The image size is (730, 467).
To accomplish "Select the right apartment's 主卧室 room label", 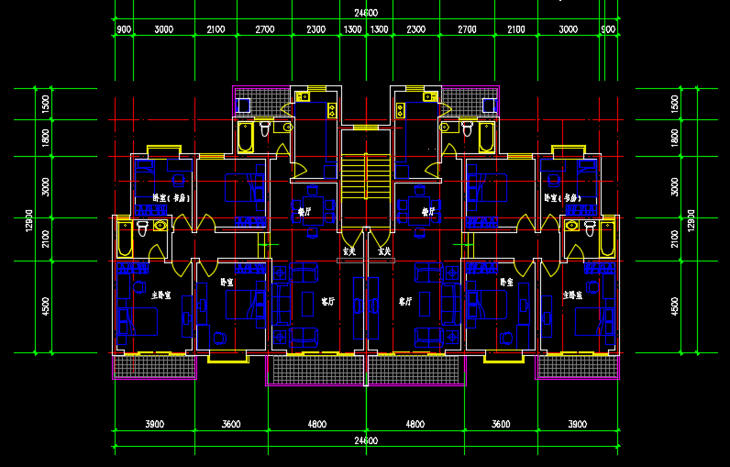I will [x=572, y=295].
